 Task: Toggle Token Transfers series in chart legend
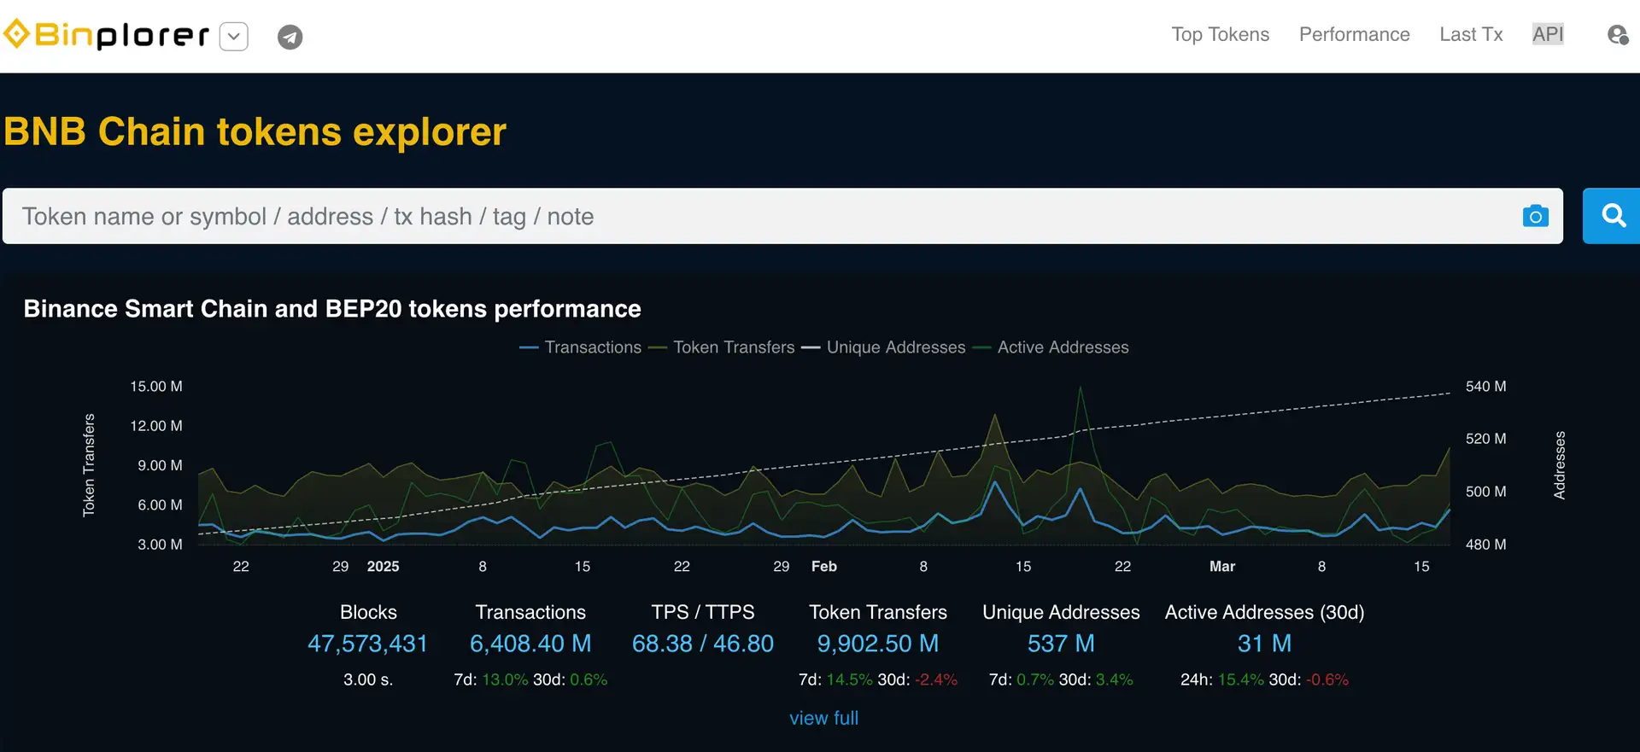723,347
